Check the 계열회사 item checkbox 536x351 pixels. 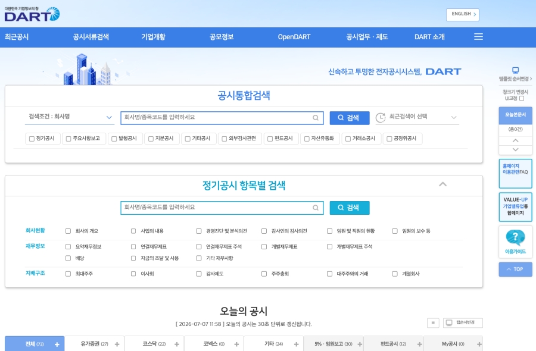(395, 274)
